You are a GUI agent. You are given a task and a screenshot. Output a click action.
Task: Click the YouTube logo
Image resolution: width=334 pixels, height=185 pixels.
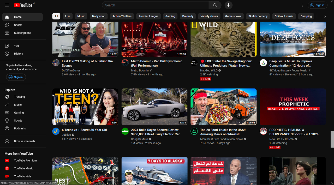coord(23,5)
